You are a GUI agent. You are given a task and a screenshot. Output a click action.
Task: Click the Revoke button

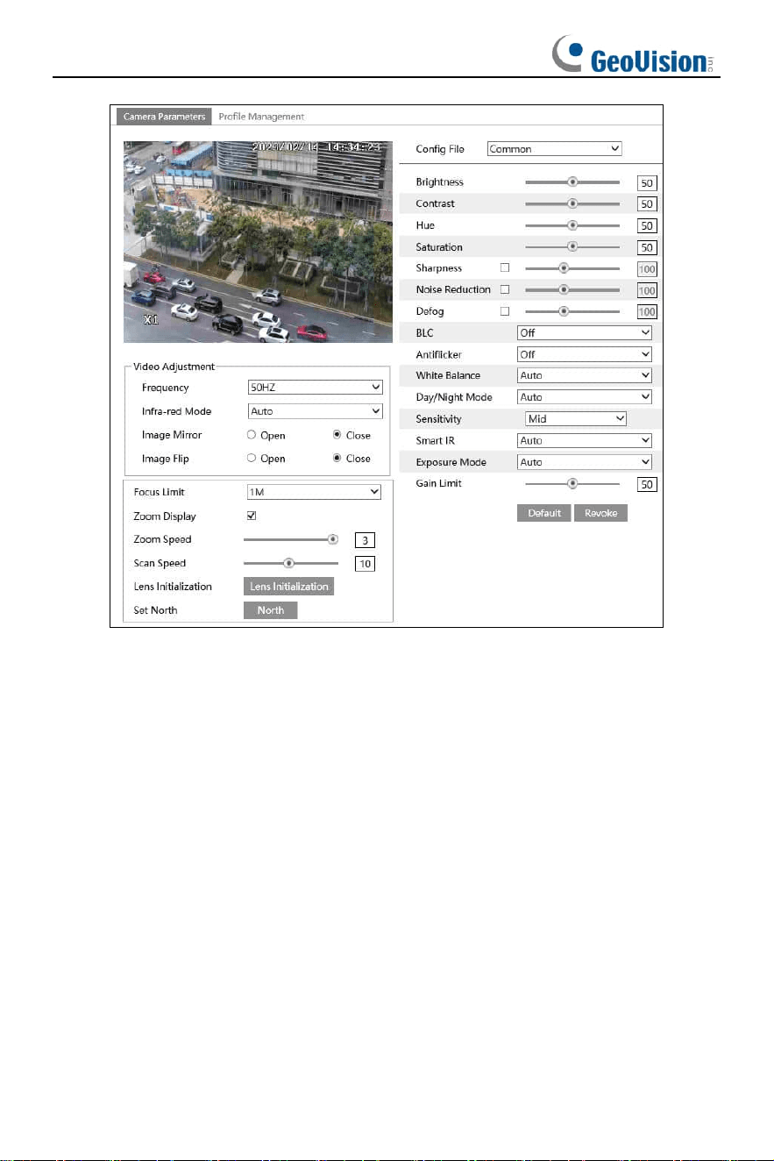(601, 513)
